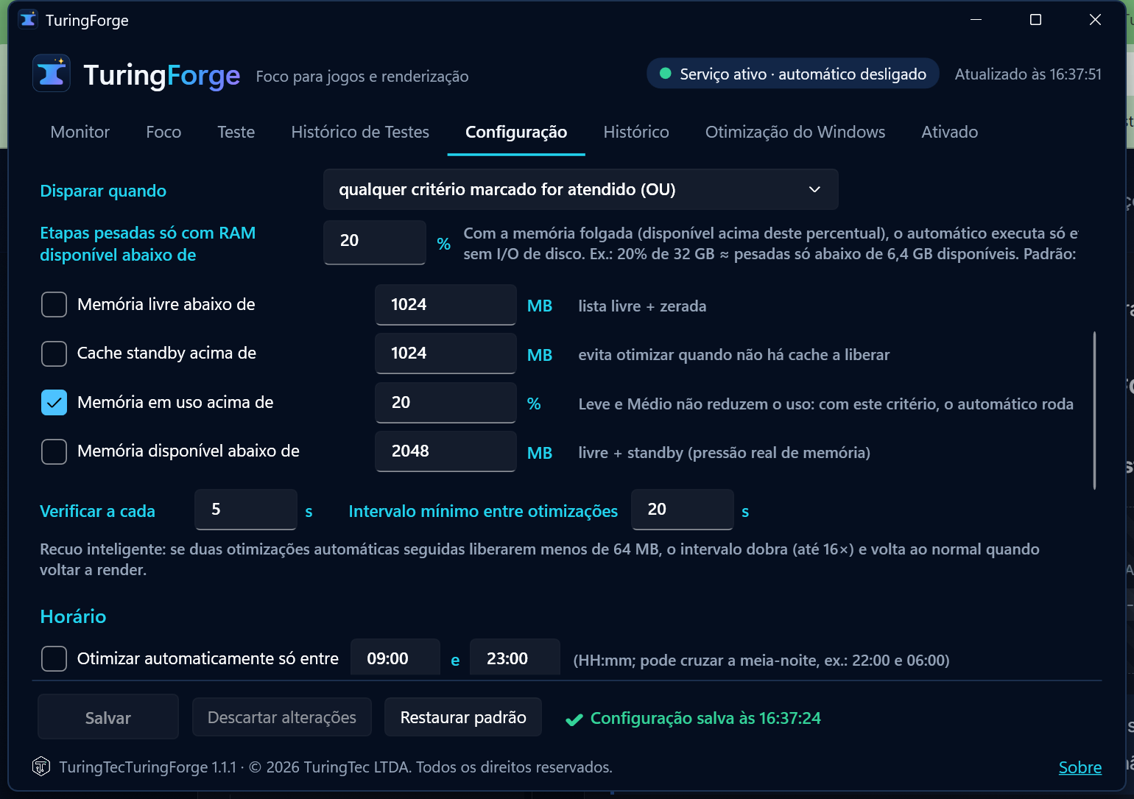Viewport: 1134px width, 799px height.
Task: Click the lista livre + zerada description
Action: click(x=642, y=306)
